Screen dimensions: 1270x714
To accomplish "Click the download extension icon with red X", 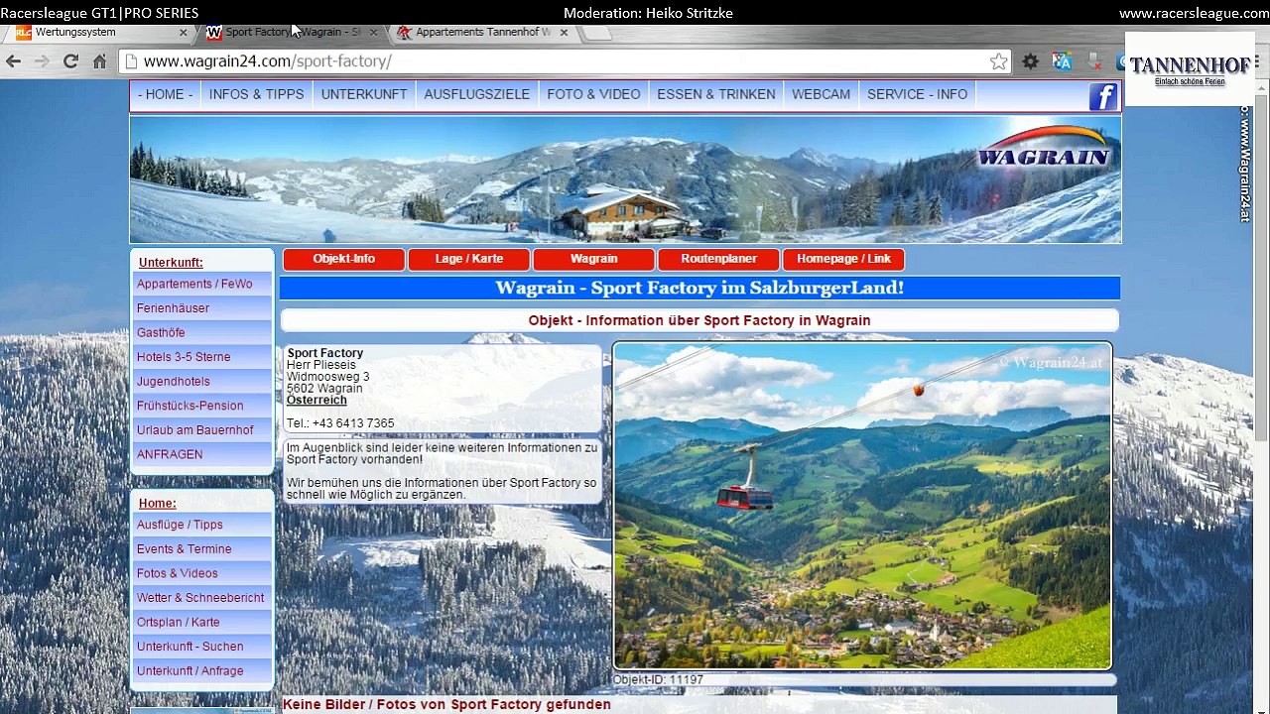I will click(1094, 61).
